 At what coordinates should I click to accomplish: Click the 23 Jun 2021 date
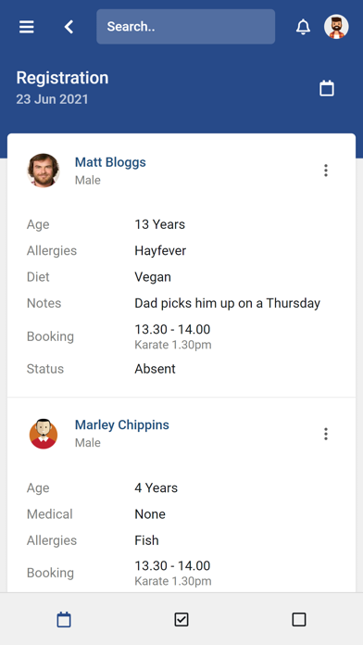tap(52, 99)
